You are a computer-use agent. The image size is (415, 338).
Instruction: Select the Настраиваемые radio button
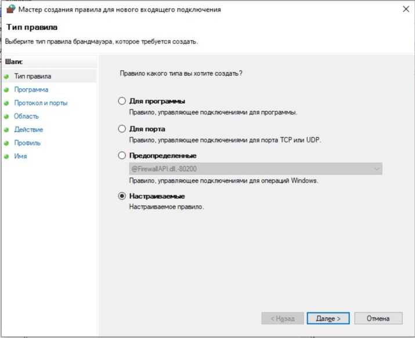click(x=122, y=196)
